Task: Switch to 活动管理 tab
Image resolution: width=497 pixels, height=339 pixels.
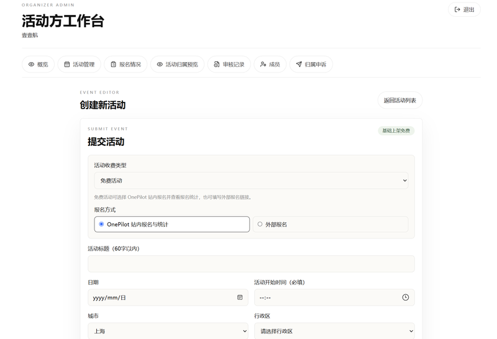Action: (80, 65)
